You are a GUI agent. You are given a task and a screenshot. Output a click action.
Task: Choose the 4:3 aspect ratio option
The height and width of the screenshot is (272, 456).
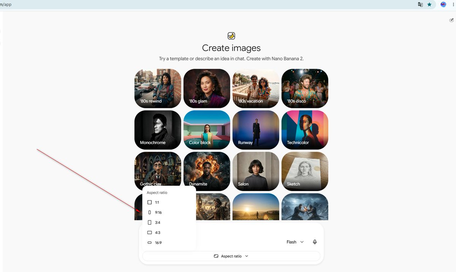[169, 232]
